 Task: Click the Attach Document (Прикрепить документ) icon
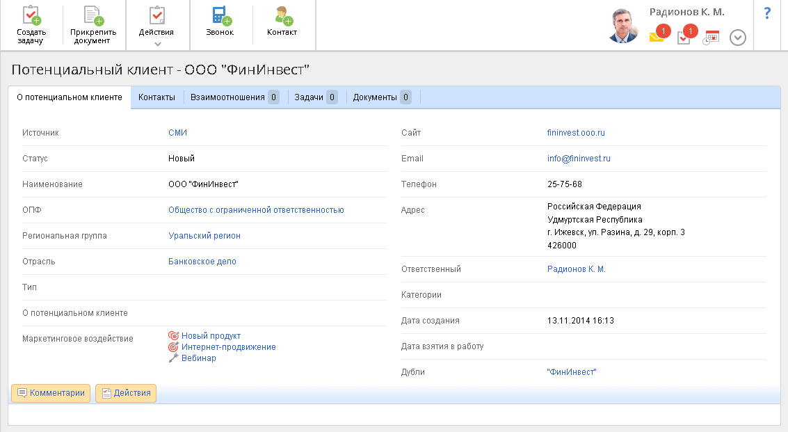click(93, 15)
